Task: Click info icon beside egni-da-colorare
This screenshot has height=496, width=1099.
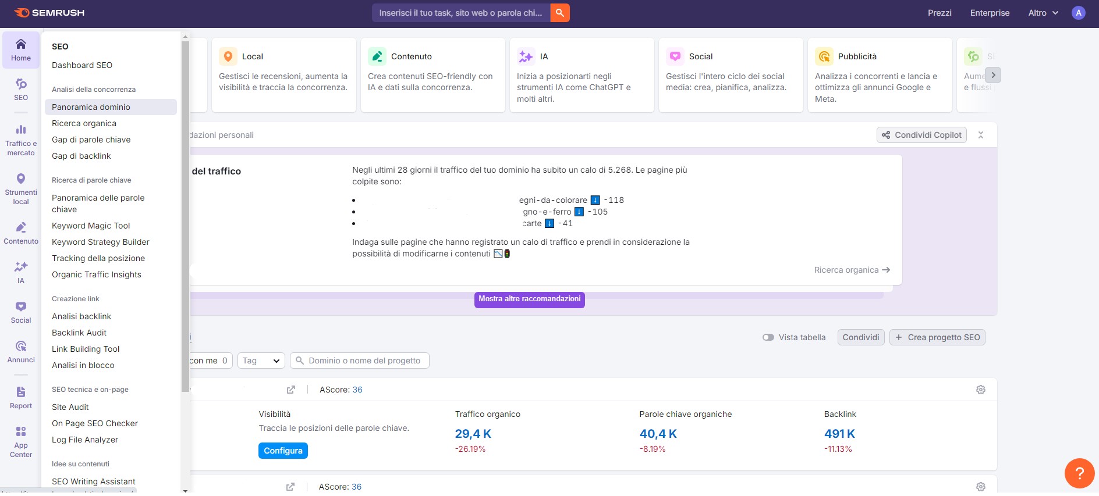Action: tap(595, 200)
